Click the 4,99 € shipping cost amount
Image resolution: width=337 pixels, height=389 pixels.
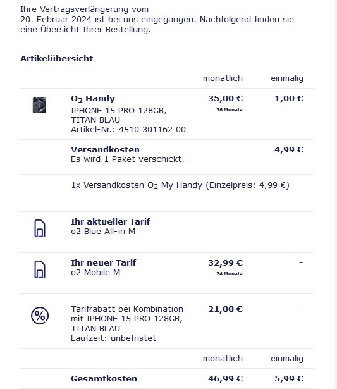point(289,150)
